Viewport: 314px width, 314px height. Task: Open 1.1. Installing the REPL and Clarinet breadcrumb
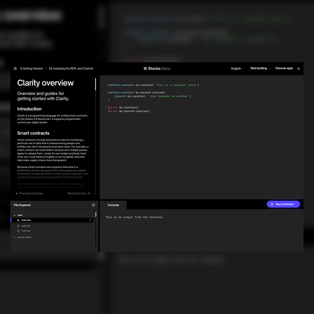(71, 68)
